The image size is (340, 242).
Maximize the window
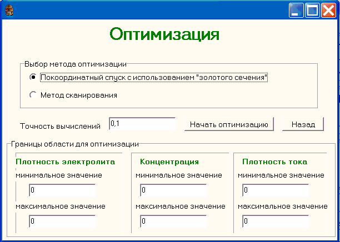point(312,10)
